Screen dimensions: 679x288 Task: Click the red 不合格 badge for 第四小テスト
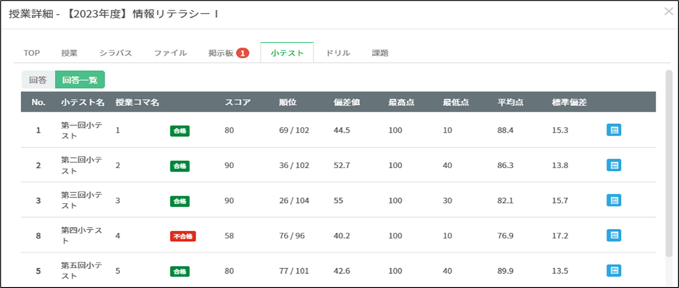(x=182, y=236)
